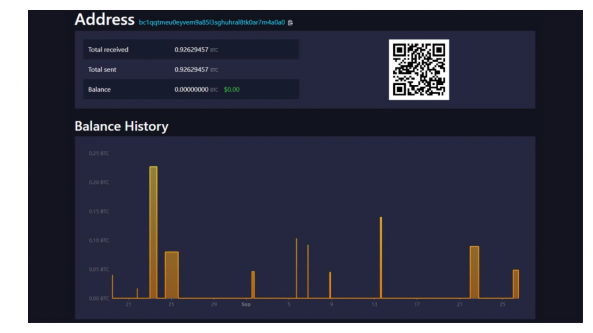The height and width of the screenshot is (333, 593).
Task: Click the Balance History heading
Action: tap(121, 126)
